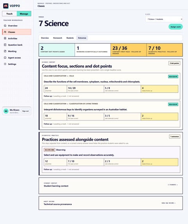Click the VOPPO logo icon
The height and width of the screenshot is (224, 188).
click(6, 6)
